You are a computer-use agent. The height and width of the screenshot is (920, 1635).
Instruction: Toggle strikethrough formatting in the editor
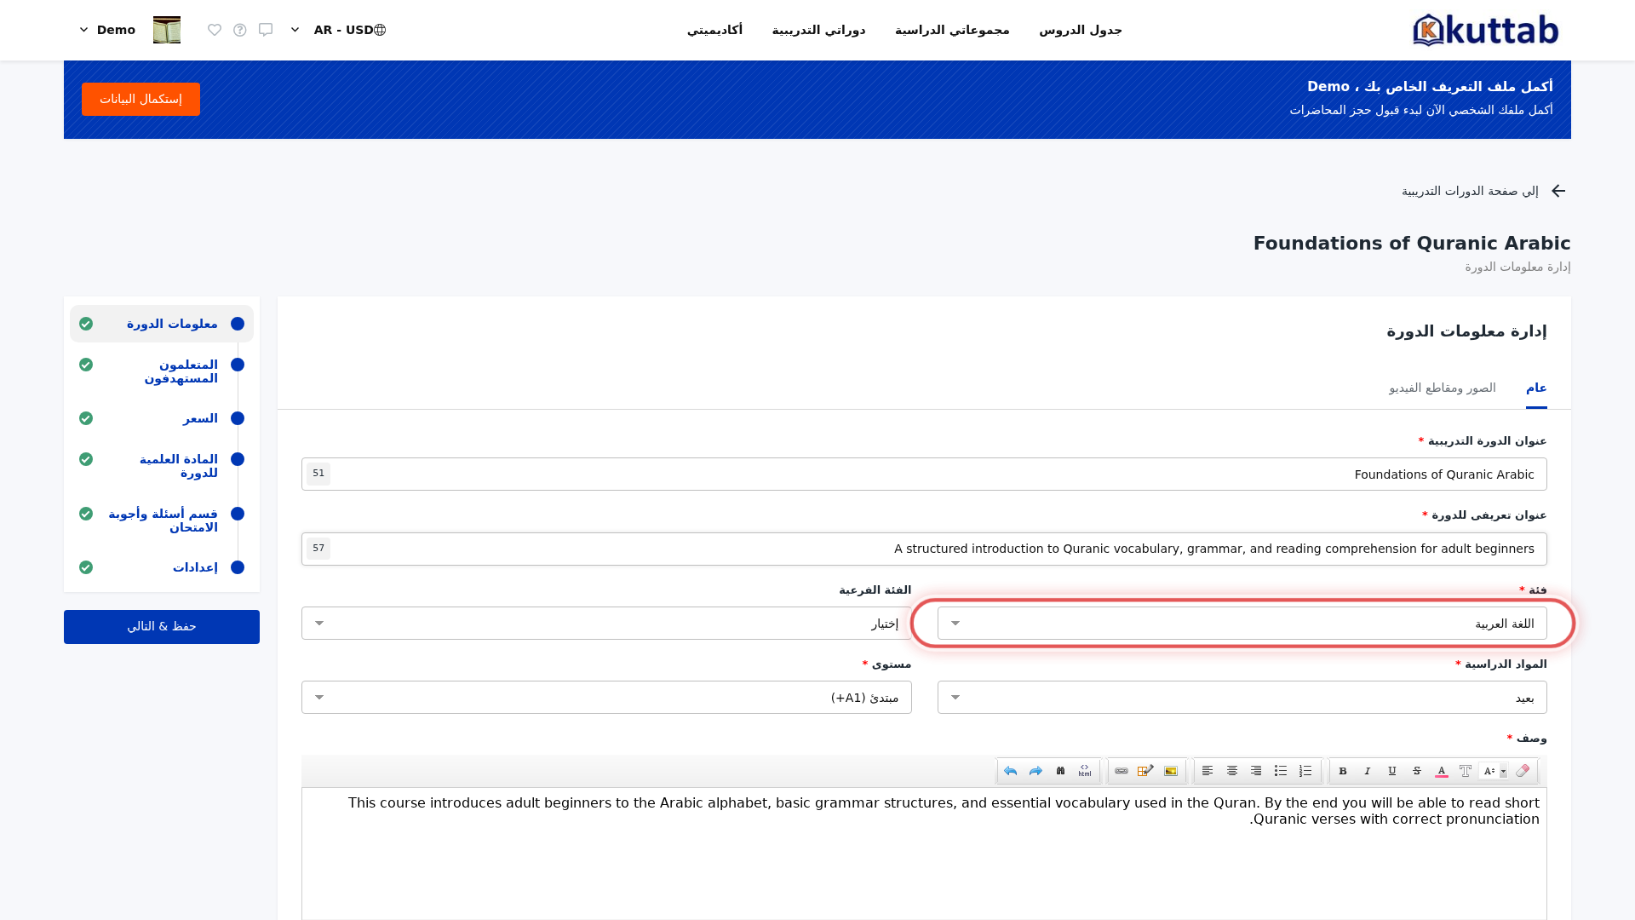pos(1417,771)
